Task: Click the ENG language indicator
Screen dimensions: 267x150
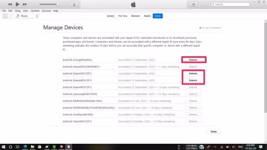Action: pos(240,147)
